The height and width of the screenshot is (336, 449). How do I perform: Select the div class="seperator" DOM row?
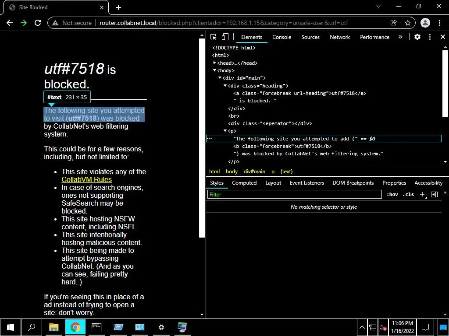click(270, 123)
